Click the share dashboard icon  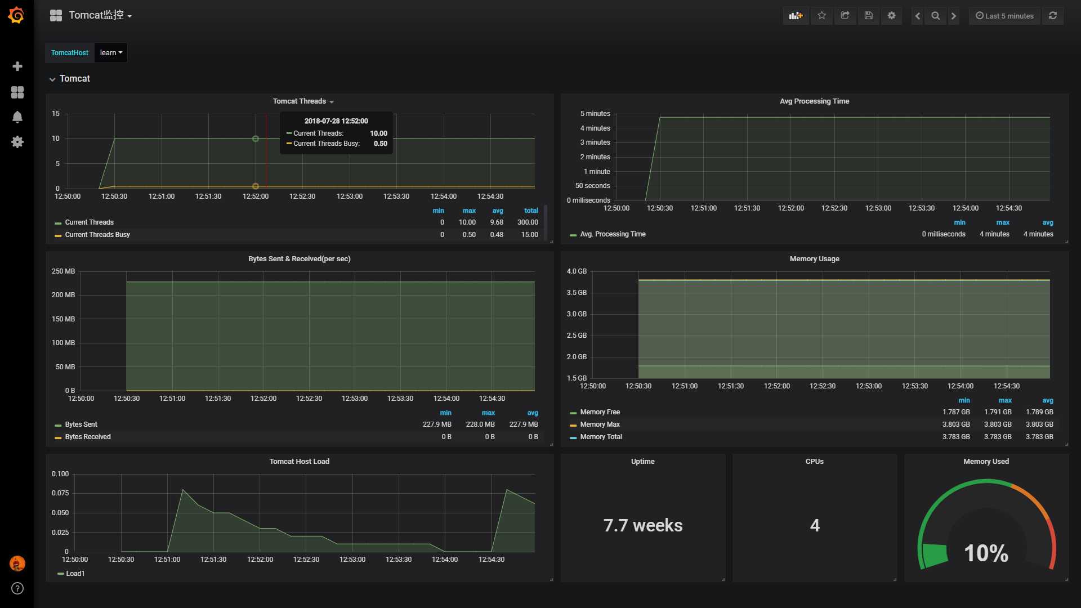[x=845, y=16]
